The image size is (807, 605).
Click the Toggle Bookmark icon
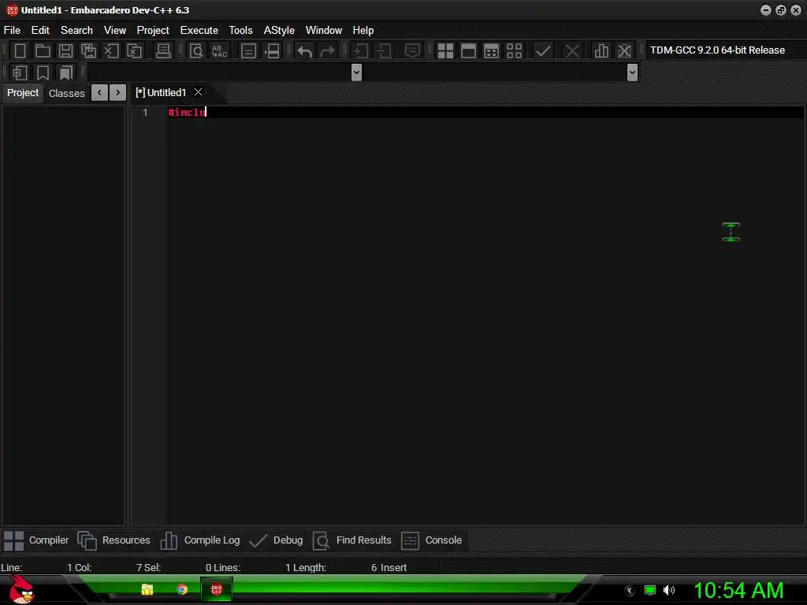43,72
